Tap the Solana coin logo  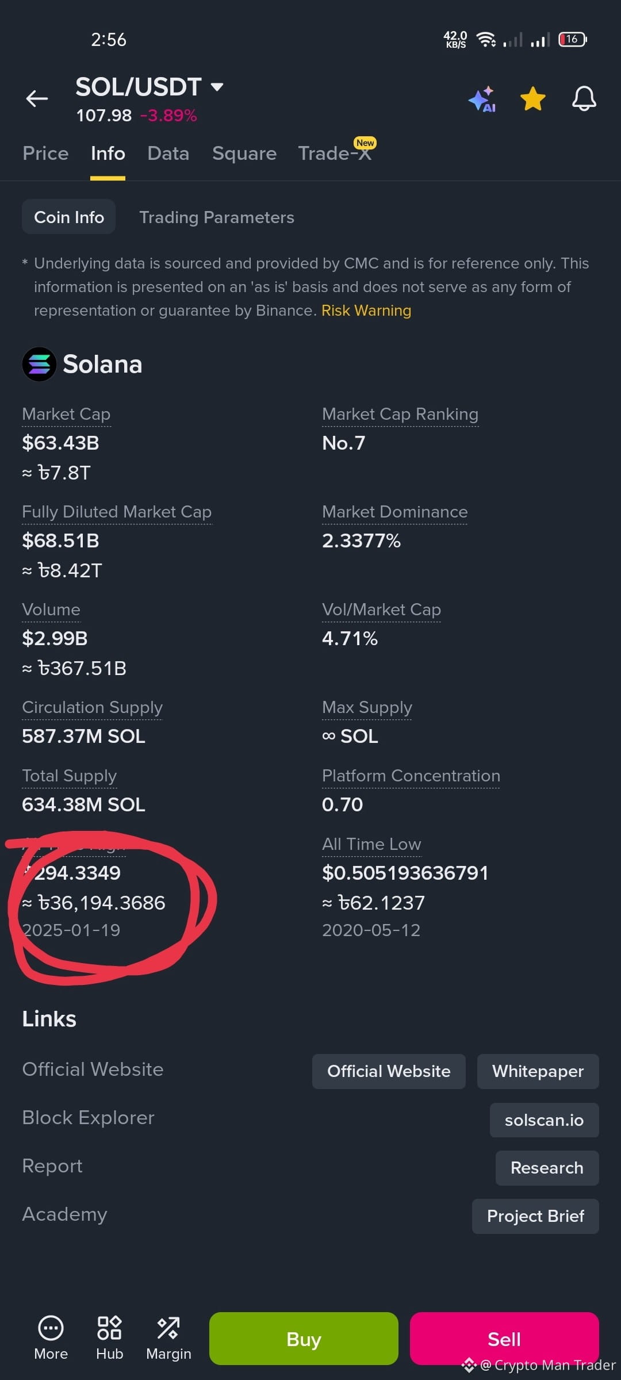point(39,364)
